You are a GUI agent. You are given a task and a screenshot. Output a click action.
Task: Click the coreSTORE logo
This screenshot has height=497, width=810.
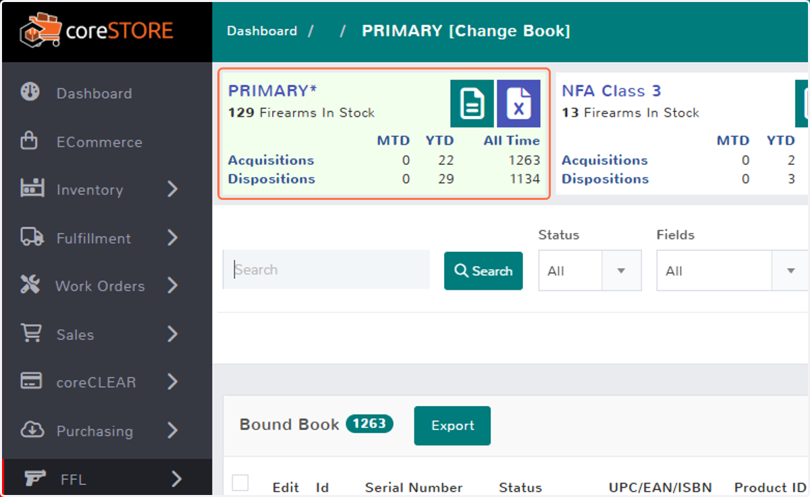pyautogui.click(x=96, y=30)
